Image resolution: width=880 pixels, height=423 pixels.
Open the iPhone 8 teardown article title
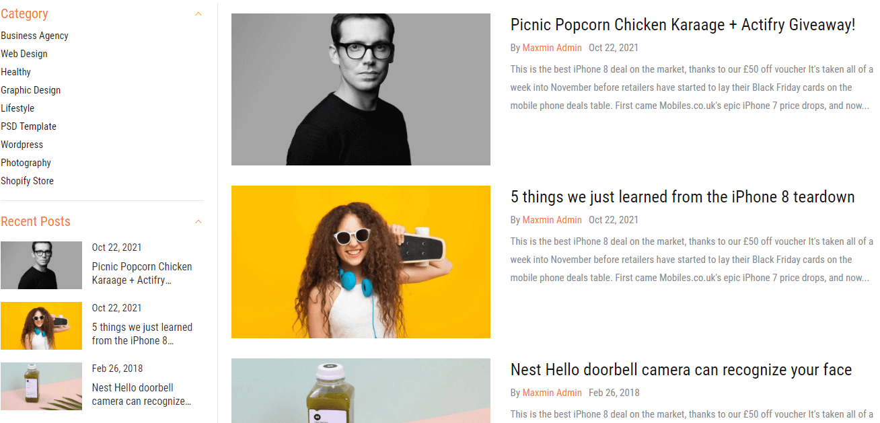683,197
